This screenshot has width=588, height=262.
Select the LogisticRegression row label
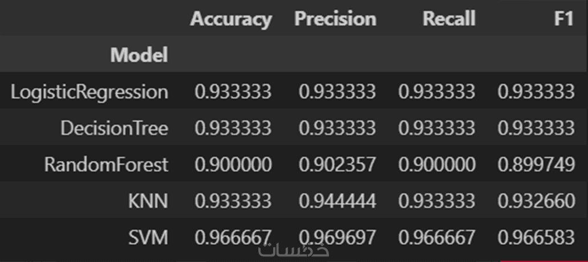[90, 92]
